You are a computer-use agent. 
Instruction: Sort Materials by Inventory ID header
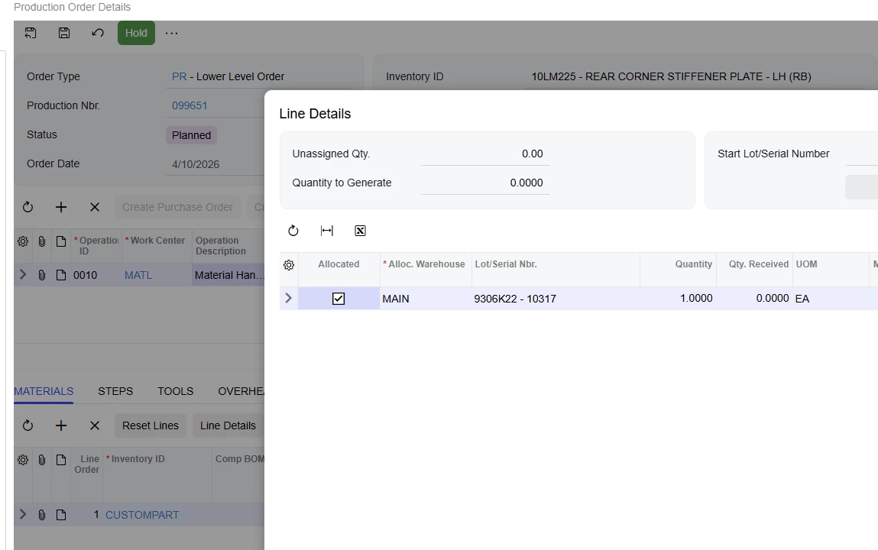tap(157, 475)
